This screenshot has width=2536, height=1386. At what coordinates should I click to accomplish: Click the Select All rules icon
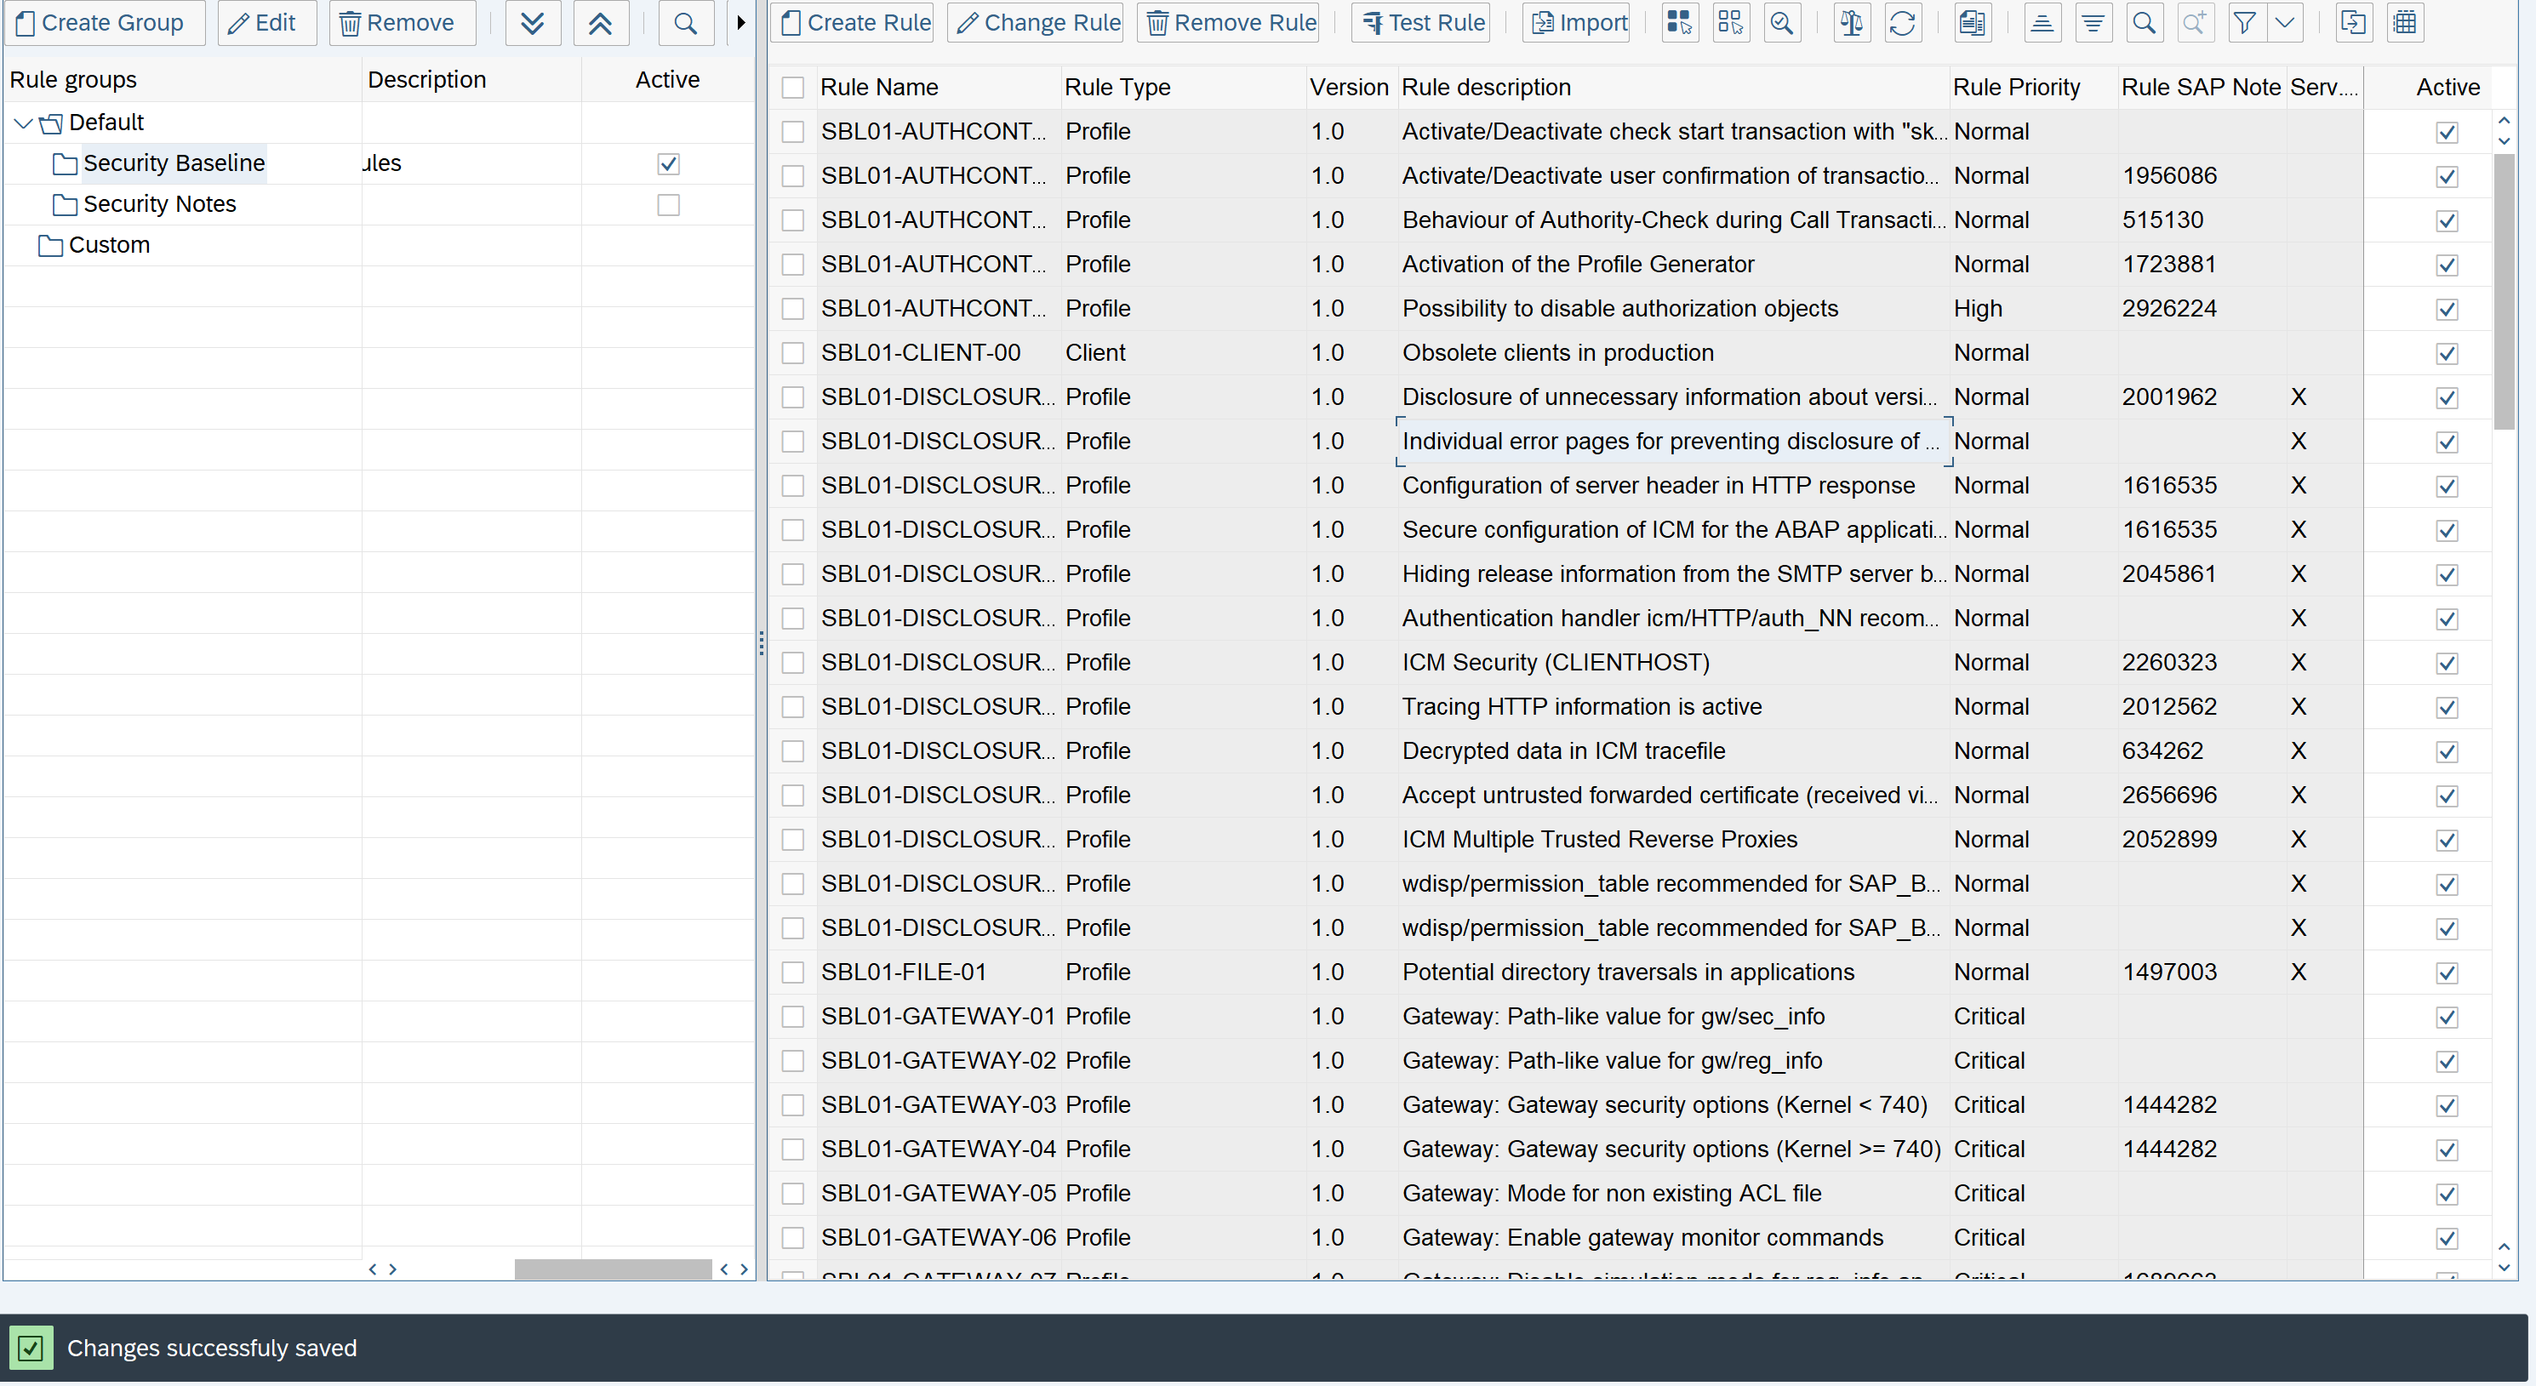[1680, 23]
